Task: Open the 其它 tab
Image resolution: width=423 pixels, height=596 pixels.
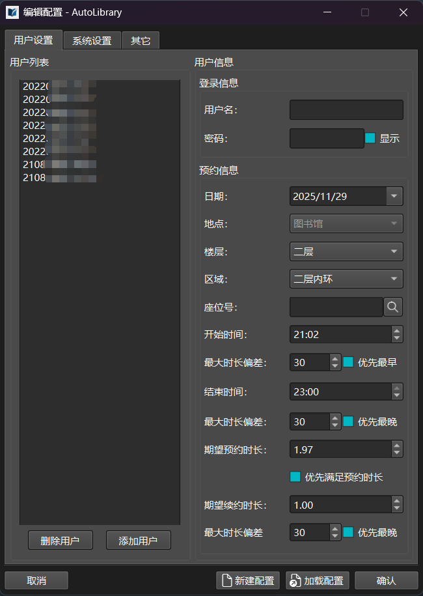Action: pos(141,40)
